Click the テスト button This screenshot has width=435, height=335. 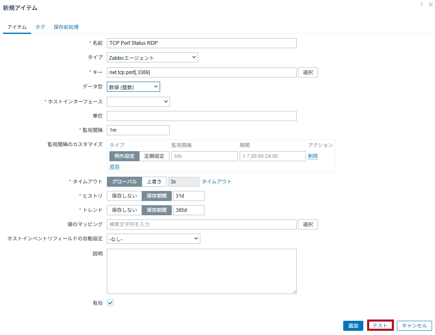pos(380,325)
